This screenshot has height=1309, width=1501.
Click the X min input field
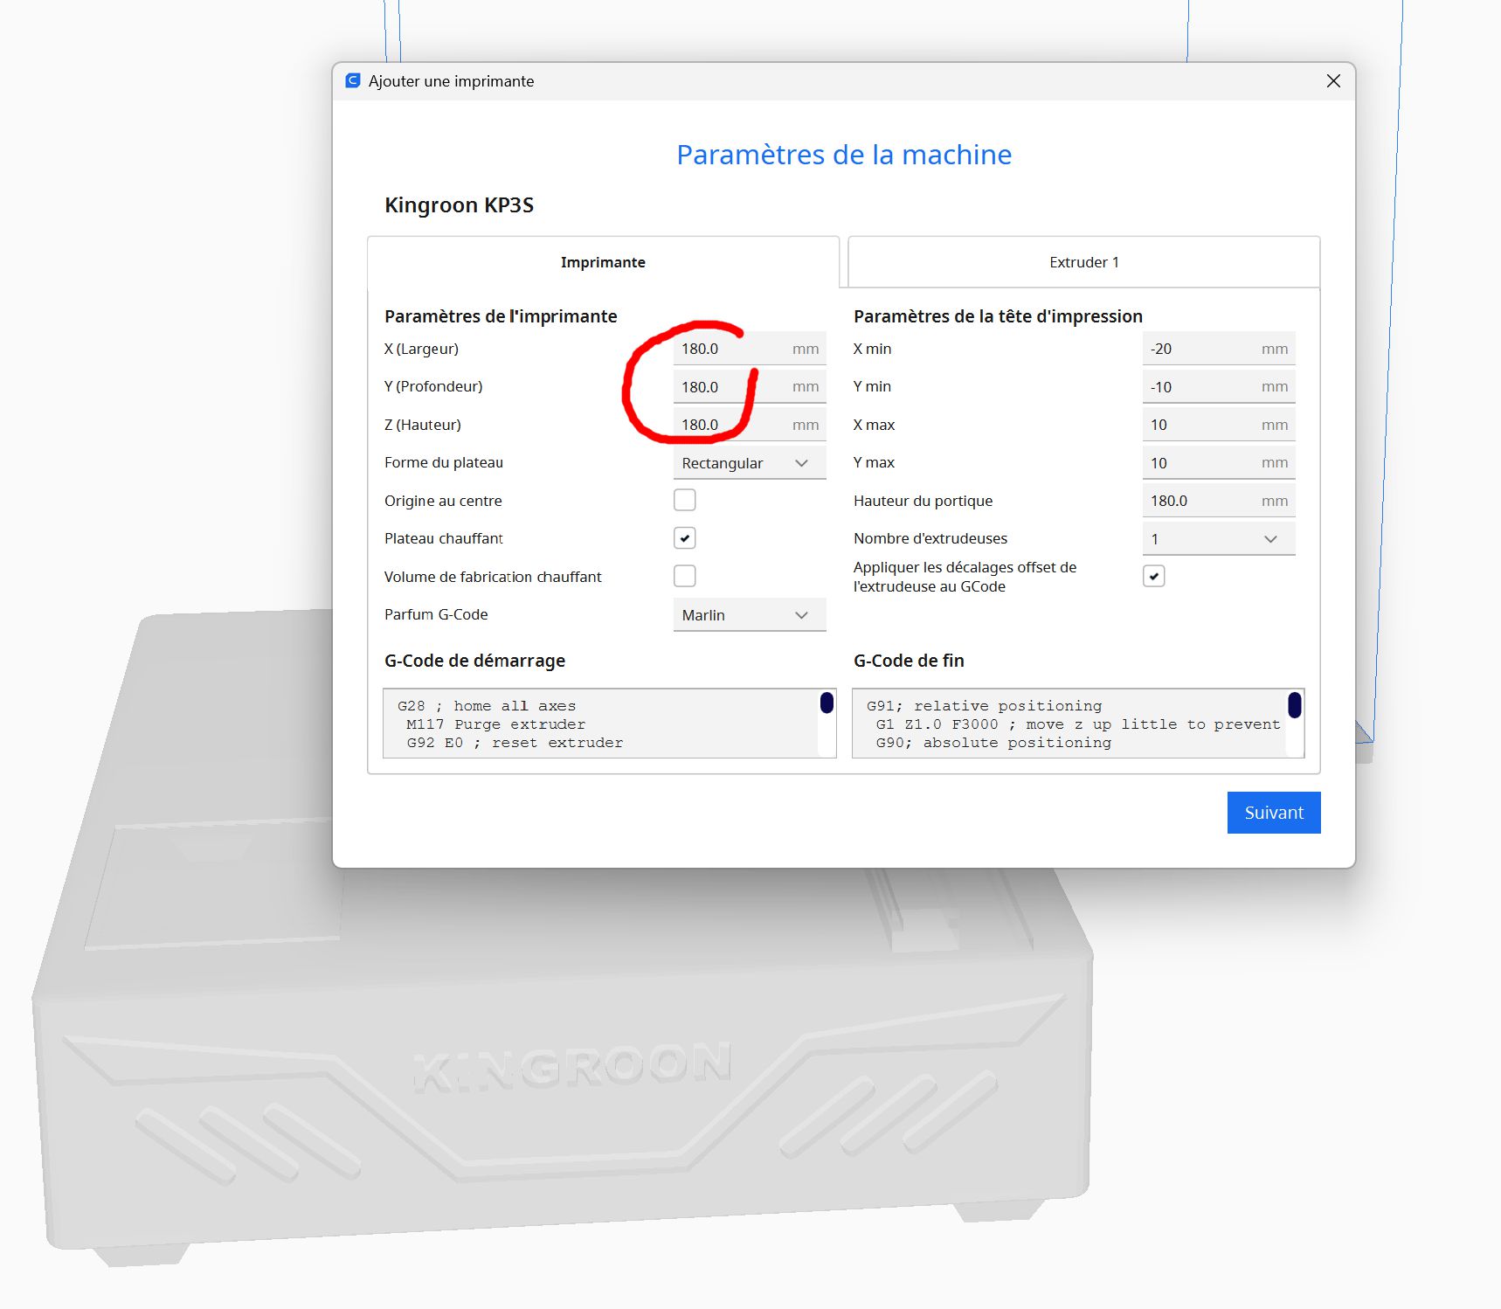coord(1219,349)
